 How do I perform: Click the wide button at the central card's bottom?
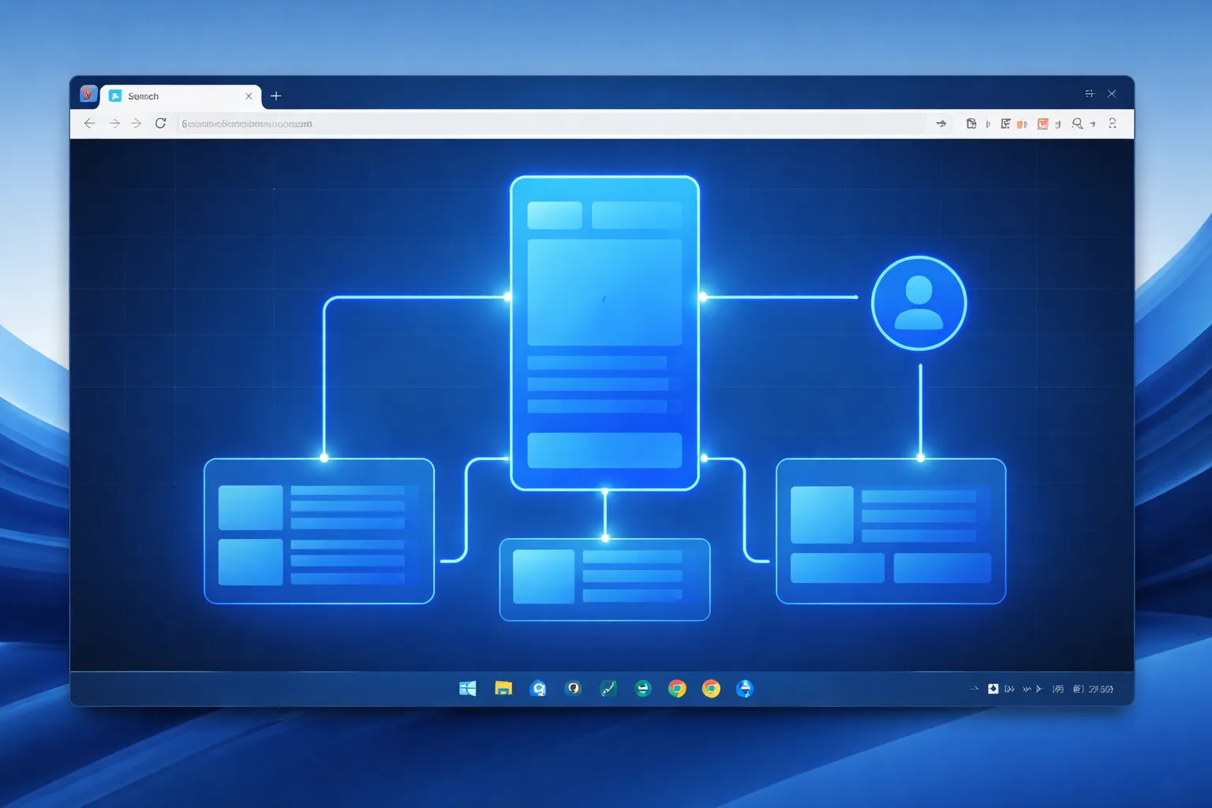click(604, 450)
